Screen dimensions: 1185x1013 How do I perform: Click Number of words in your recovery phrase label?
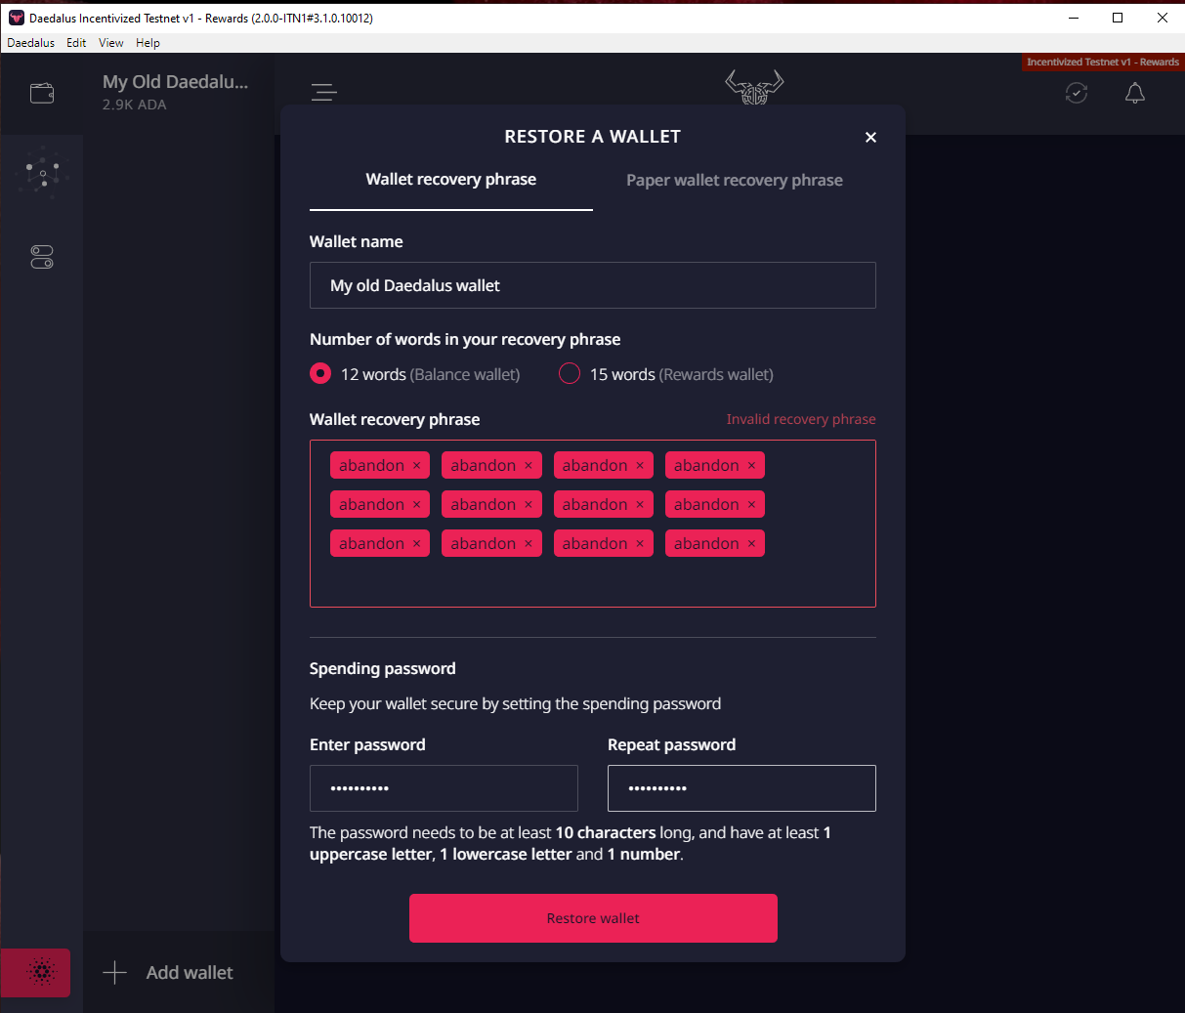(465, 339)
